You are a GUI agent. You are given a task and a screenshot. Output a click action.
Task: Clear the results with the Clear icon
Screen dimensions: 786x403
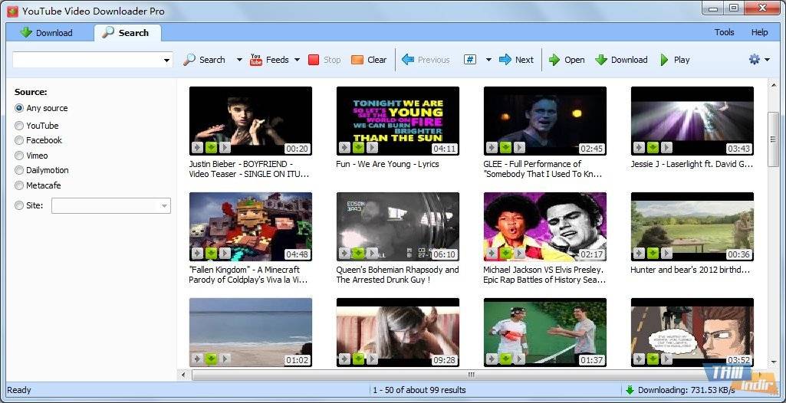357,60
